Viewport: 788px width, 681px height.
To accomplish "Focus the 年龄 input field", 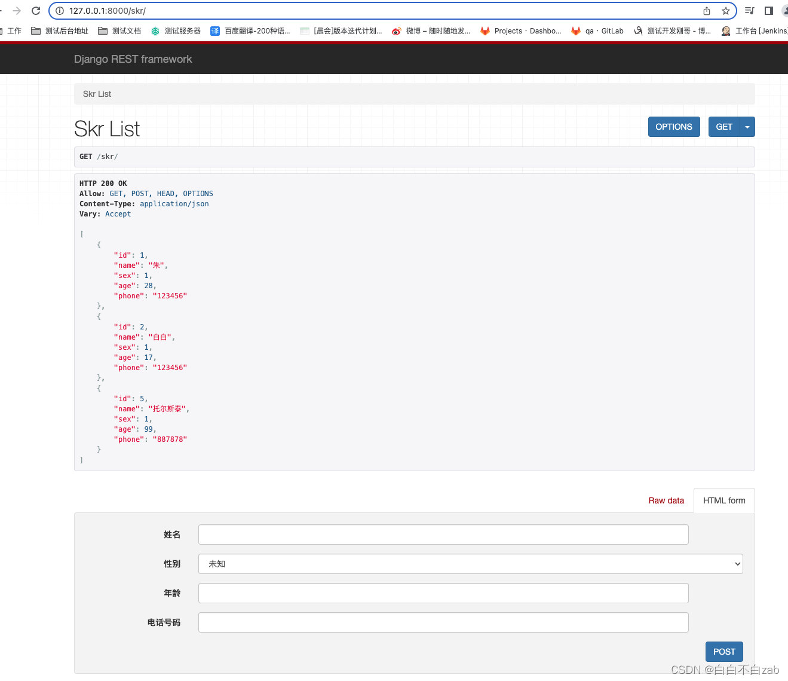I will 443,593.
